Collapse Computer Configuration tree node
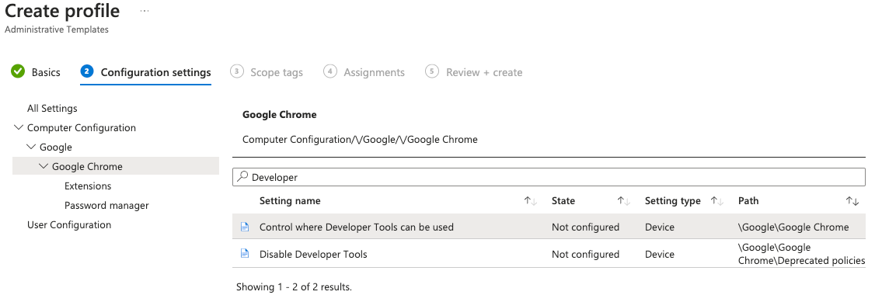The image size is (882, 302). (19, 127)
